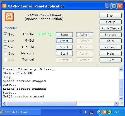This screenshot has width=125, height=116.
Task: Click the greyed-out Tomcat Start button
Action: click(x=64, y=60)
